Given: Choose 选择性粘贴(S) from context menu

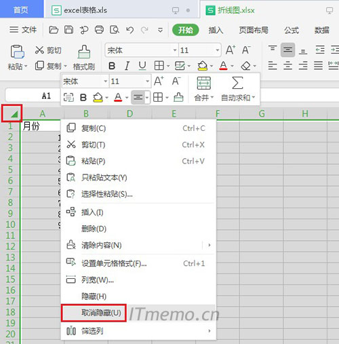Looking at the screenshot, I should (138, 194).
